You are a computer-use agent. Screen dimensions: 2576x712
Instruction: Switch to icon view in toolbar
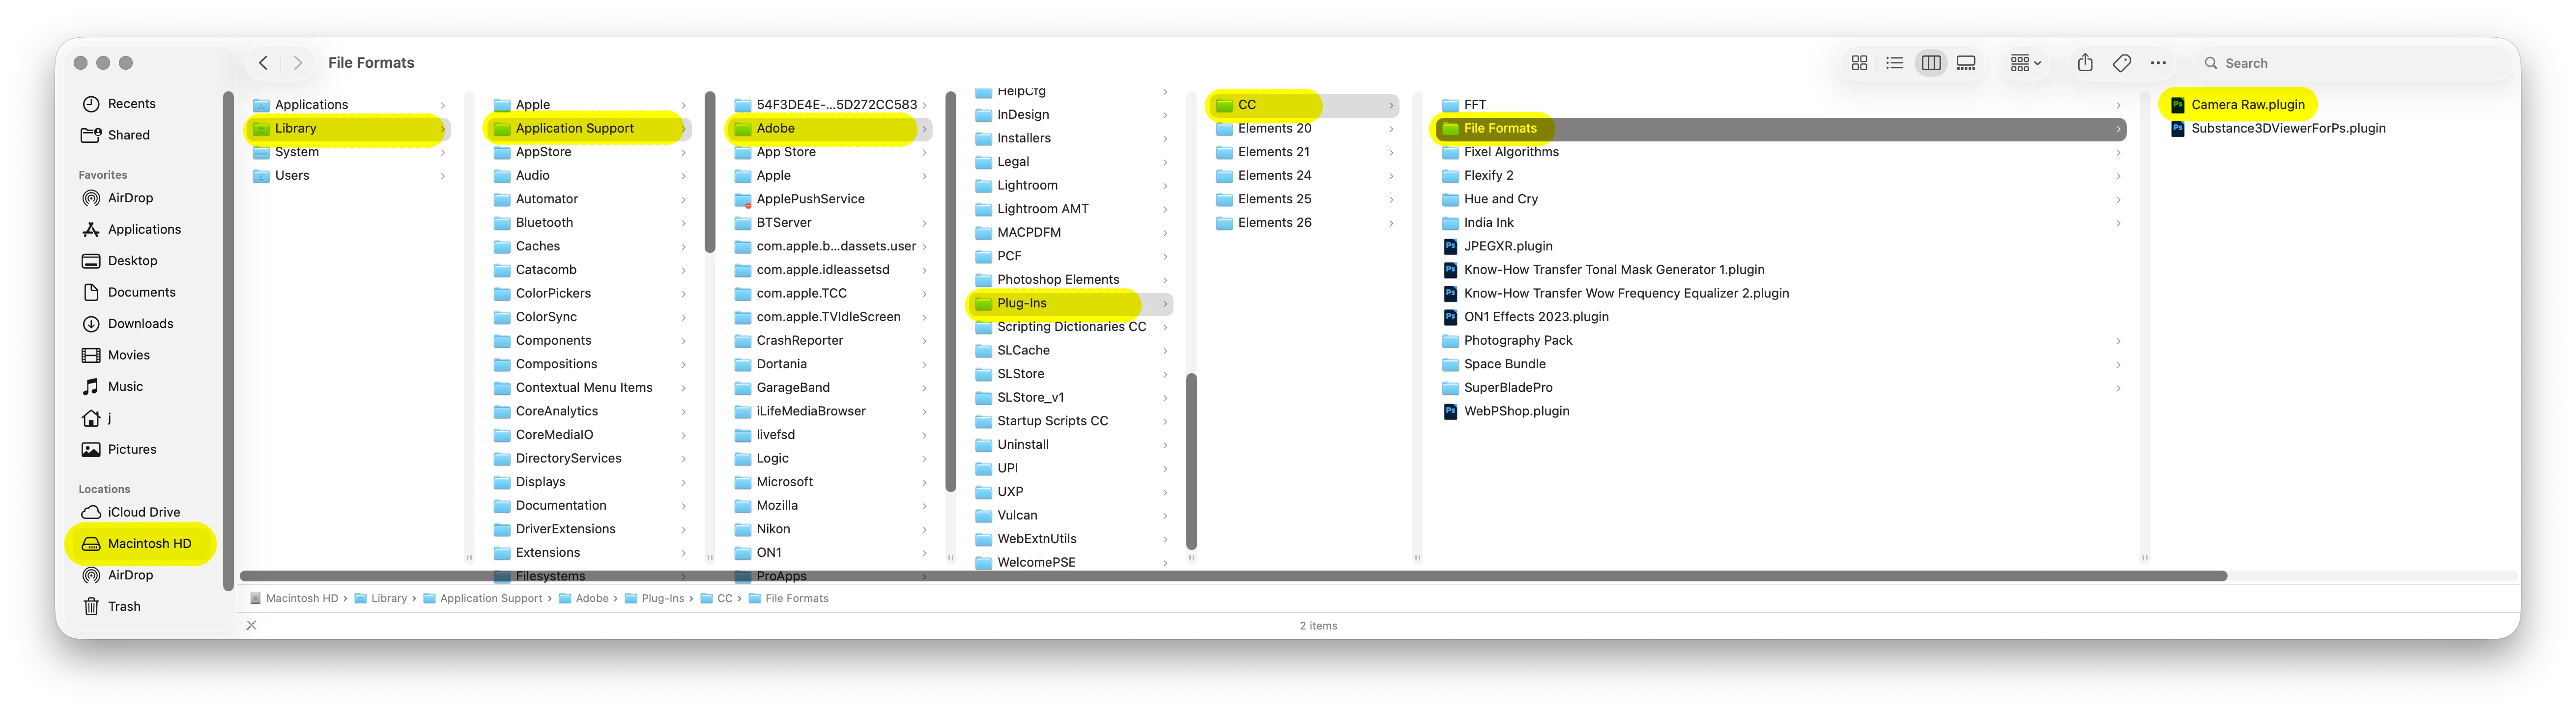tap(1859, 63)
